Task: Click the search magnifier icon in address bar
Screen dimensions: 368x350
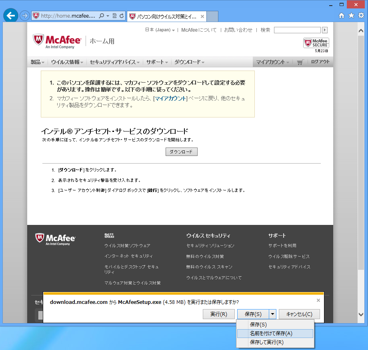Action: pyautogui.click(x=101, y=16)
